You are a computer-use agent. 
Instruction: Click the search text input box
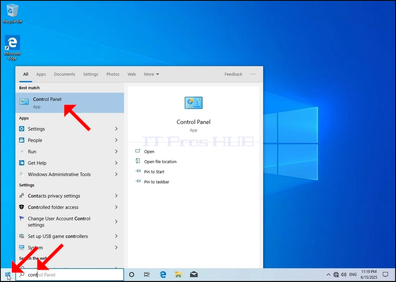point(70,275)
